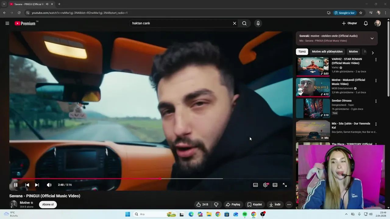
Task: Open Motive - Makaveli video title
Action: tap(348, 82)
